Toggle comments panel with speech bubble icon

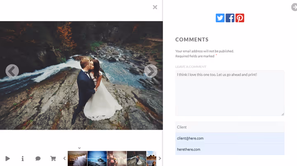coord(38,159)
